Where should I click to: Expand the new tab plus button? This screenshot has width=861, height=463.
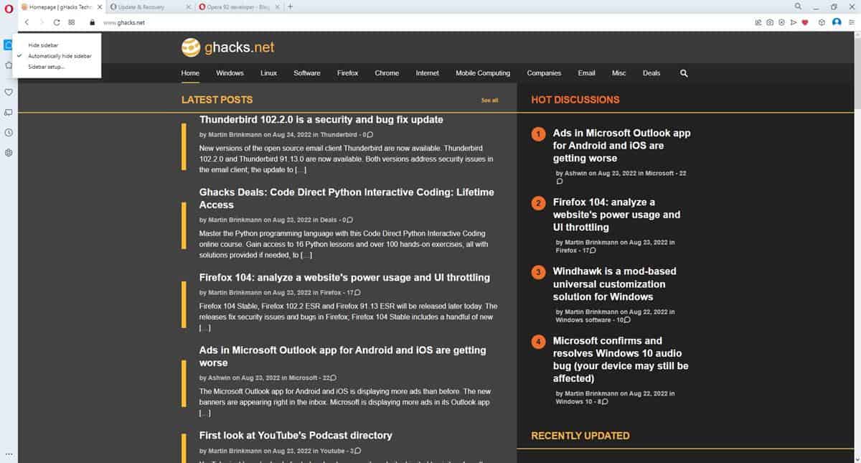click(289, 6)
